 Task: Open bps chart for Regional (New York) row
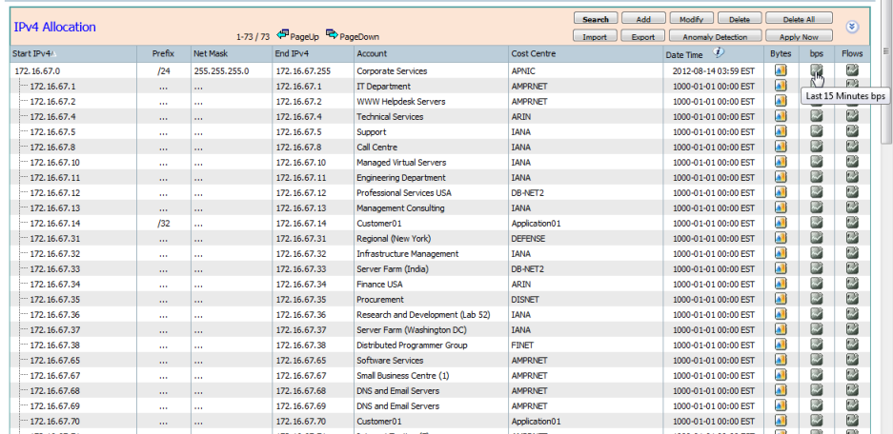(x=816, y=238)
